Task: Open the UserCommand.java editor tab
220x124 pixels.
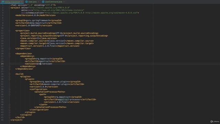Action: (54, 2)
